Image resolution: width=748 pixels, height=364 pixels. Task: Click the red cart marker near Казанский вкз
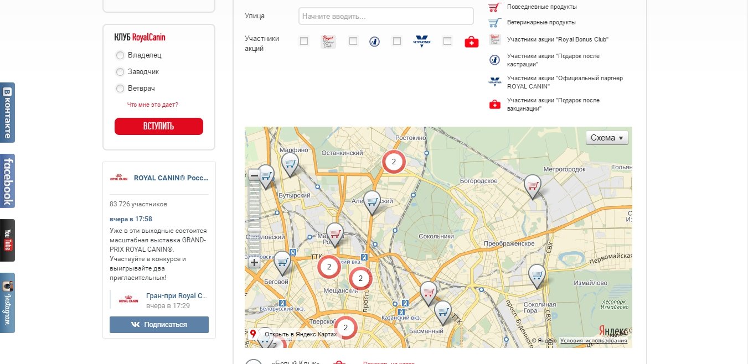click(x=428, y=293)
